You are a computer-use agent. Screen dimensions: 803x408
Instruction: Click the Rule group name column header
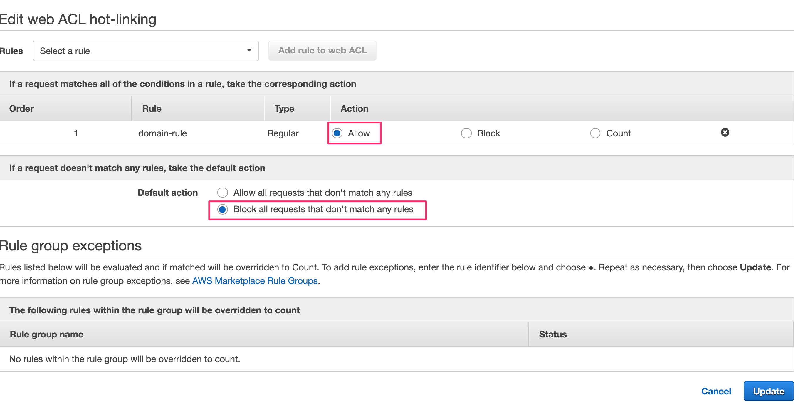point(46,335)
